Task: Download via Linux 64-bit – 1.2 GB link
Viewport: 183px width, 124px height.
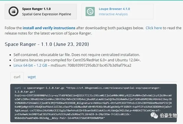Action: click(x=30, y=65)
